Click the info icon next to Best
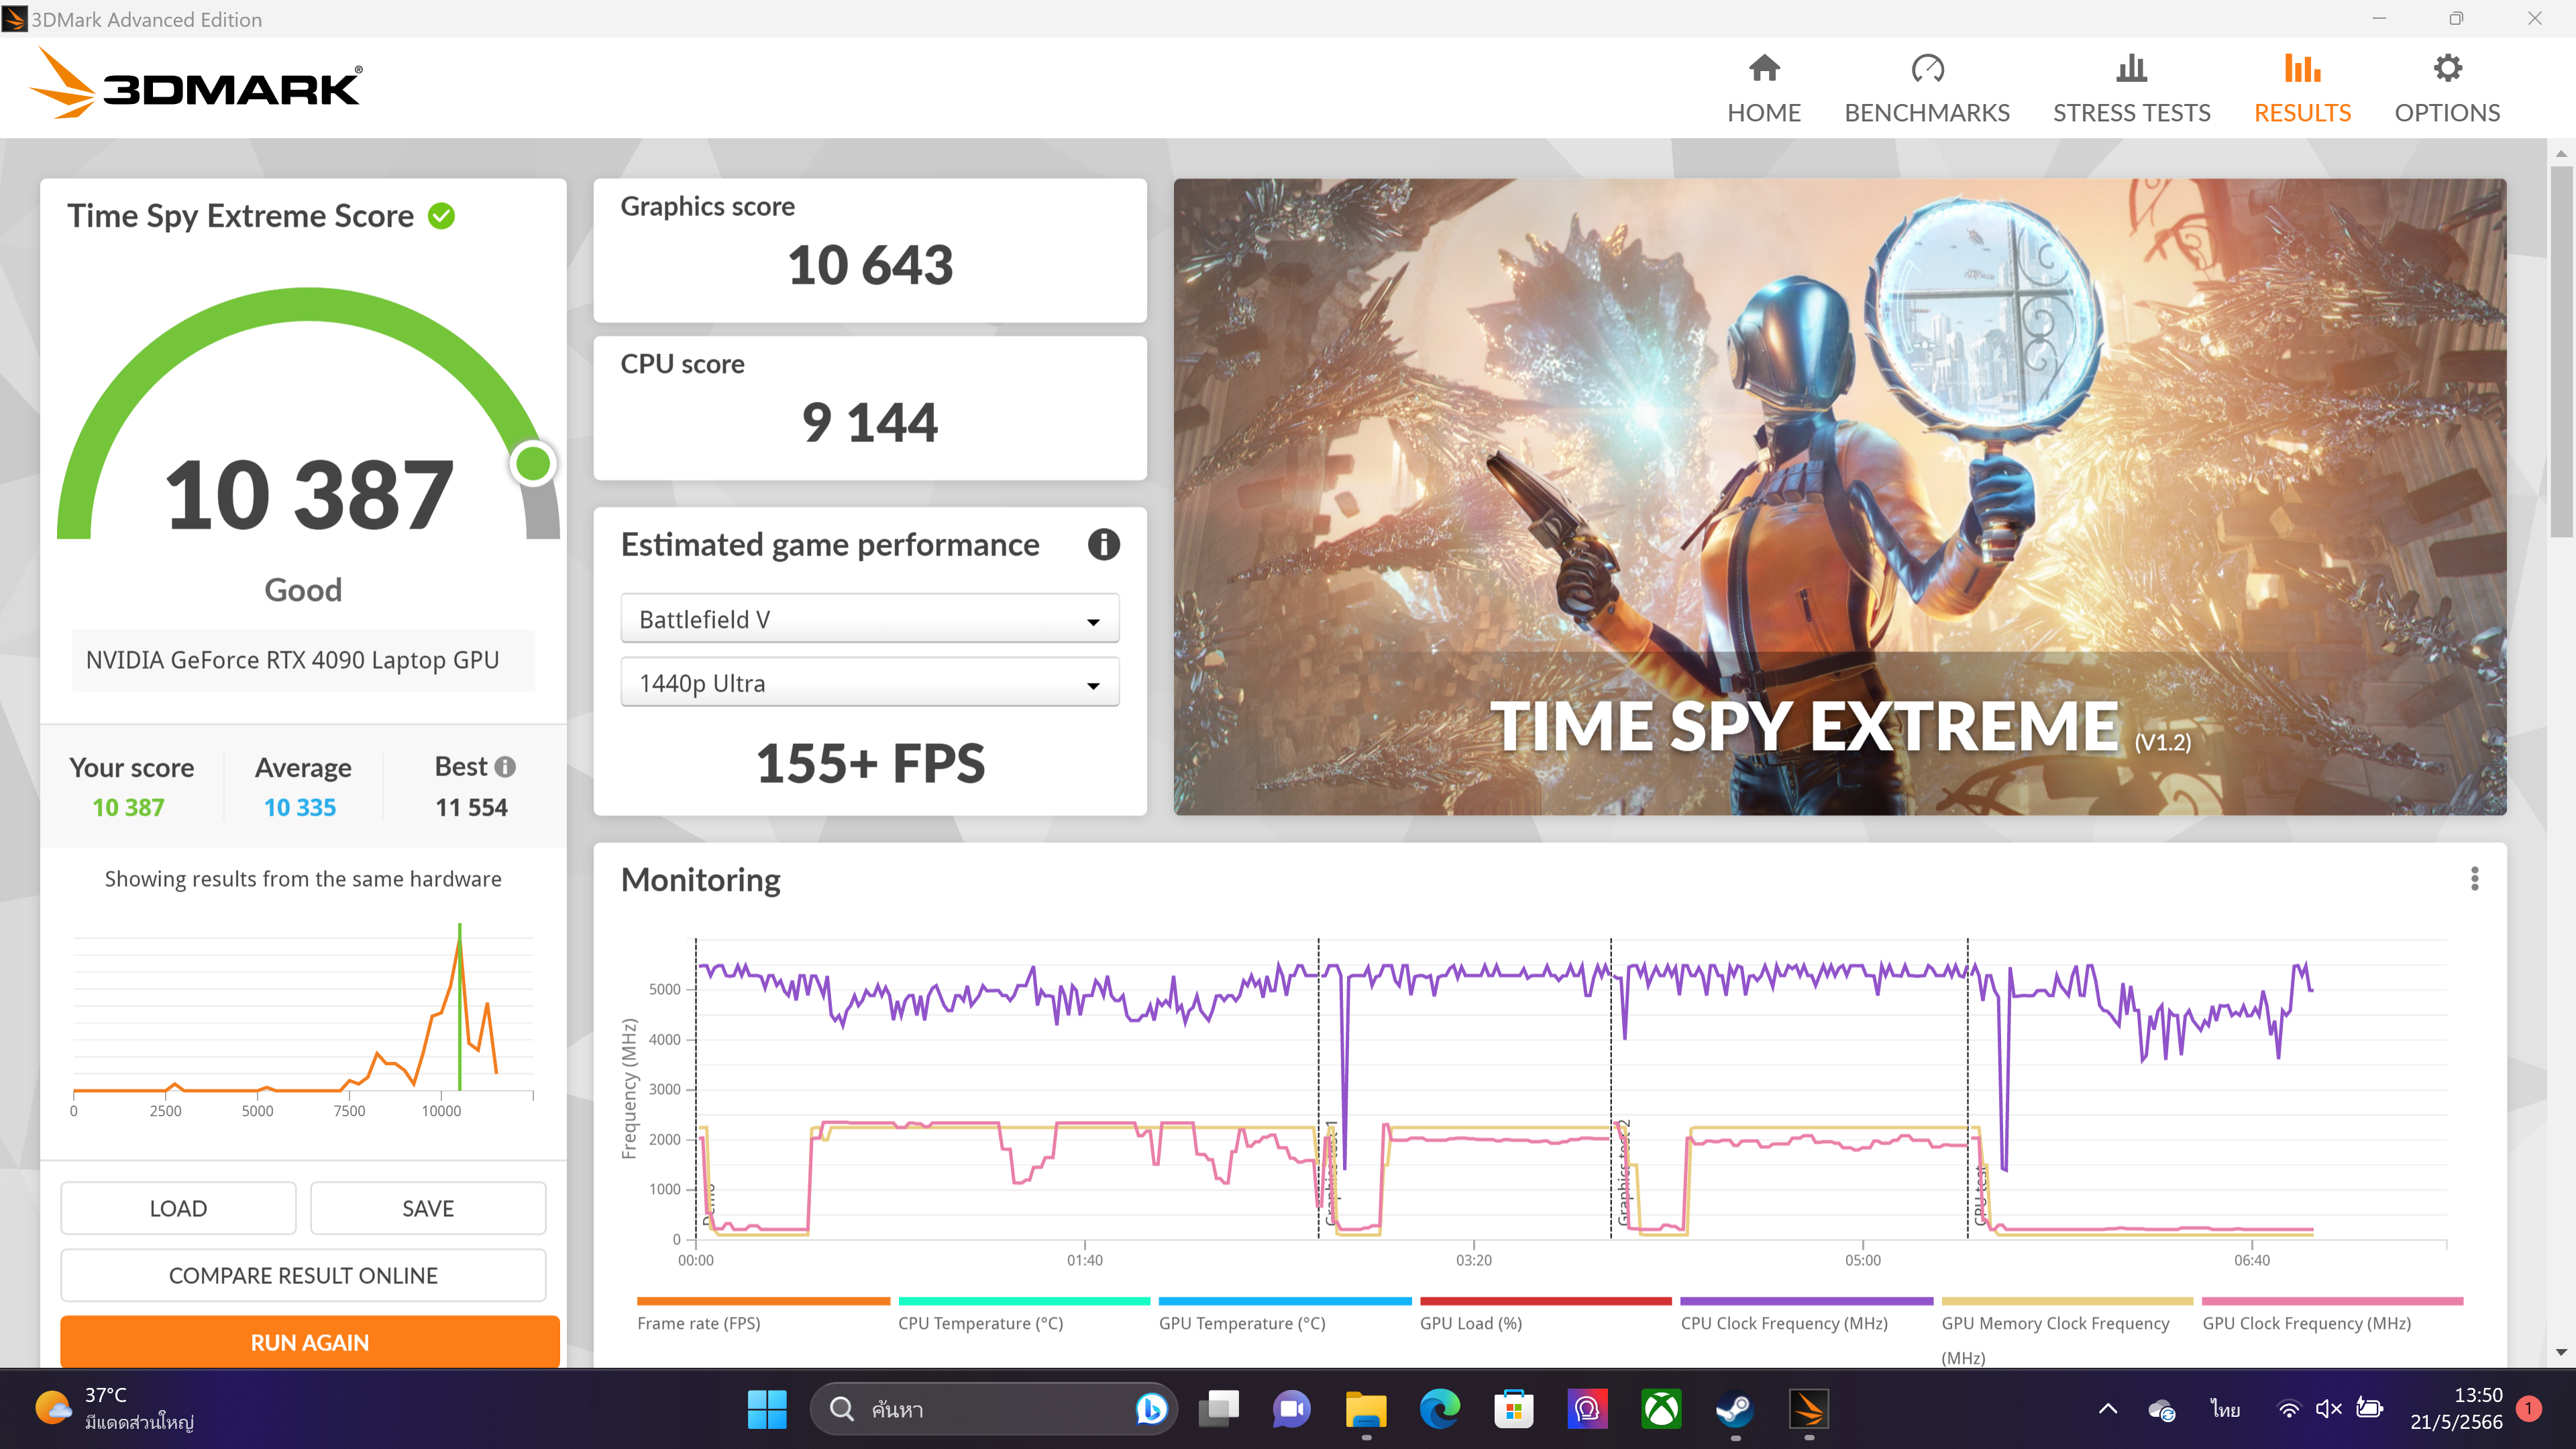Image resolution: width=2576 pixels, height=1449 pixels. click(506, 767)
